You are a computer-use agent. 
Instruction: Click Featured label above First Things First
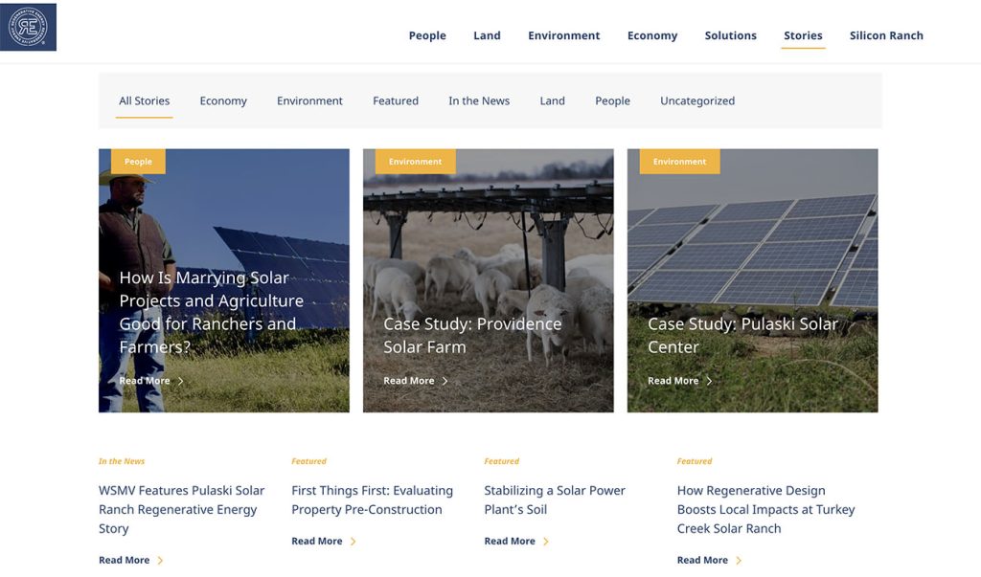[309, 461]
